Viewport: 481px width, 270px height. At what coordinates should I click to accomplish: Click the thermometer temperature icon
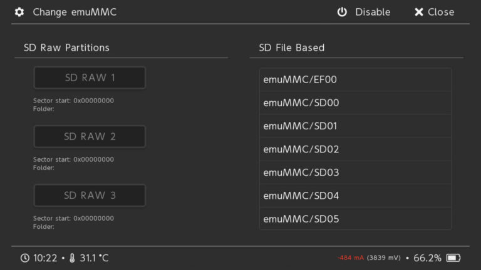pyautogui.click(x=72, y=258)
